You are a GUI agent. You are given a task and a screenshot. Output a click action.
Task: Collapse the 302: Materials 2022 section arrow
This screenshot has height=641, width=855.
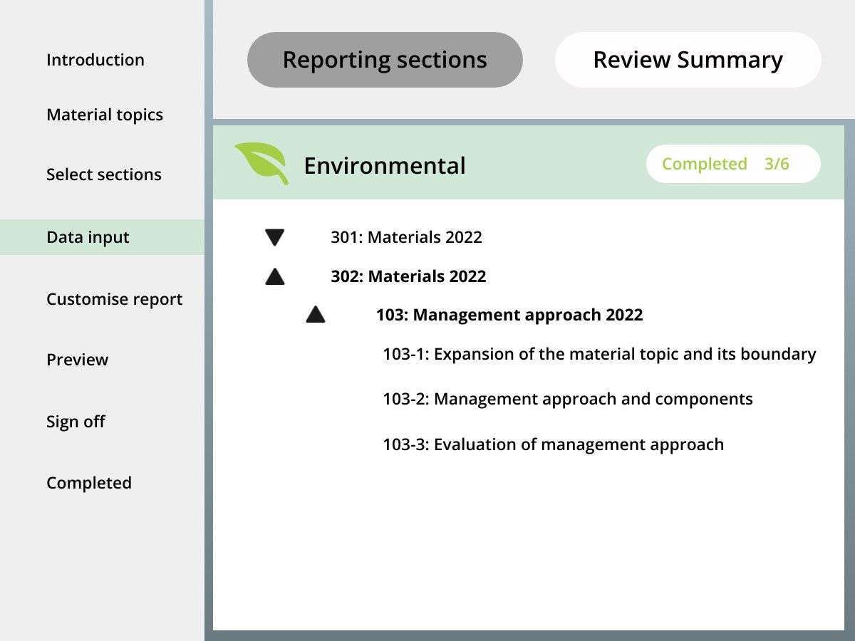tap(274, 276)
